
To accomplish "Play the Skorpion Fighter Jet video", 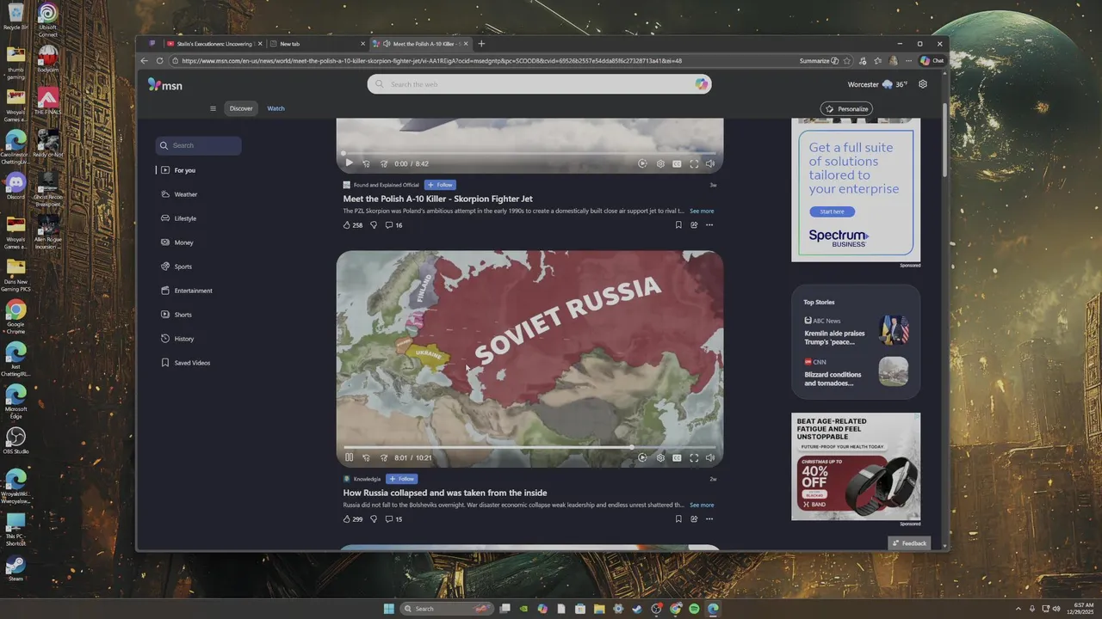I will (x=349, y=163).
